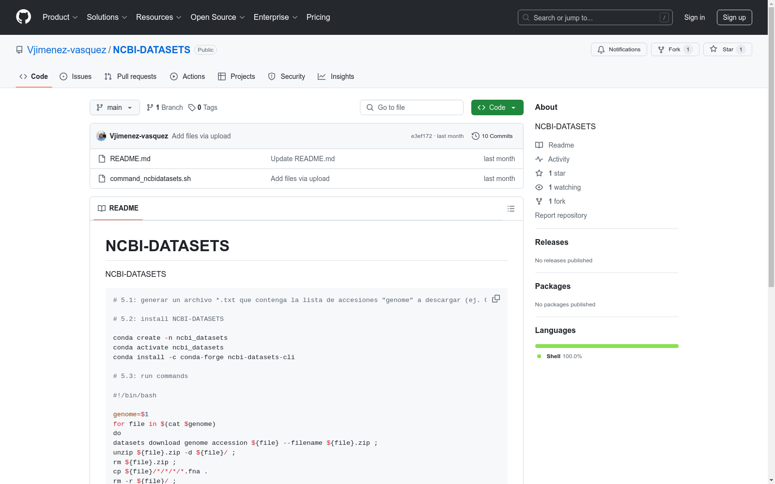Expand the Open Source menu
Viewport: 775px width, 484px height.
click(x=218, y=17)
